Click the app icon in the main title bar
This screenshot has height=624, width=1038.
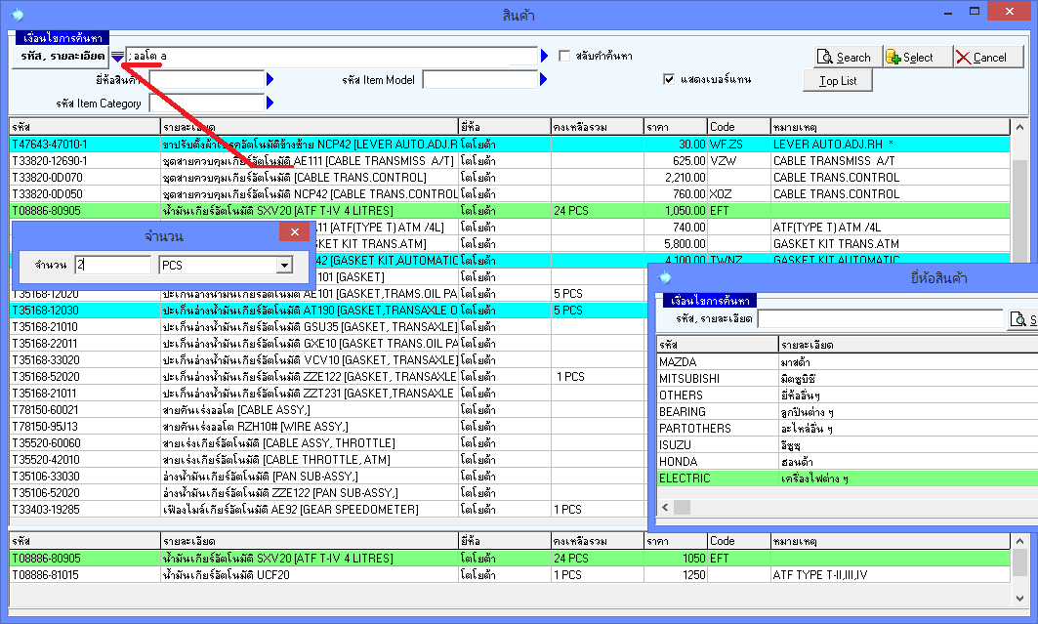[17, 14]
